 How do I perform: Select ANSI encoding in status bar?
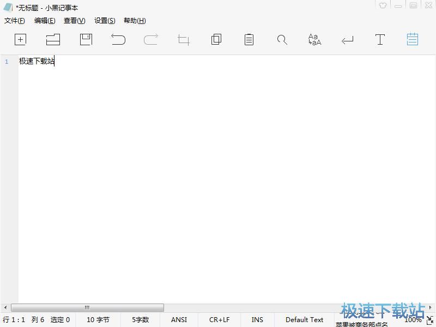[179, 320]
